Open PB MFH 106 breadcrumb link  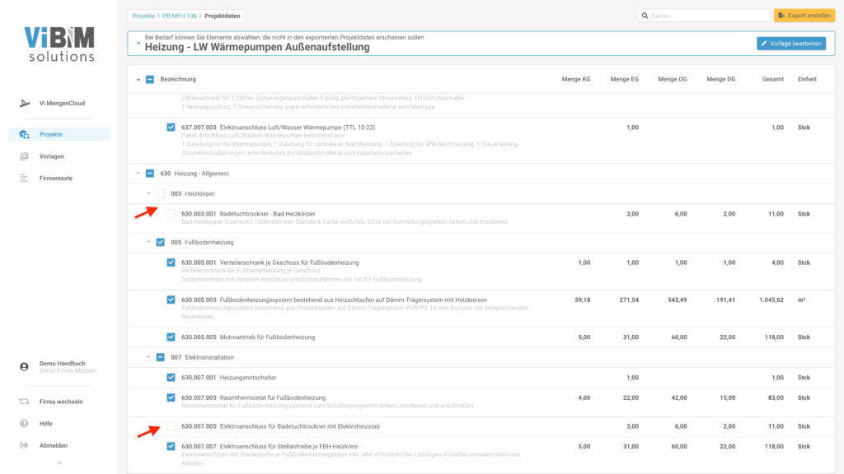point(180,16)
